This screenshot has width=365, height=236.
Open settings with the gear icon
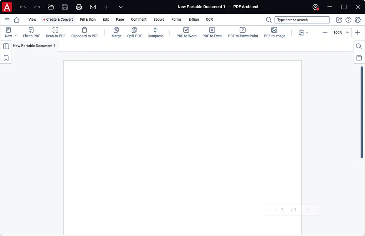click(x=358, y=20)
